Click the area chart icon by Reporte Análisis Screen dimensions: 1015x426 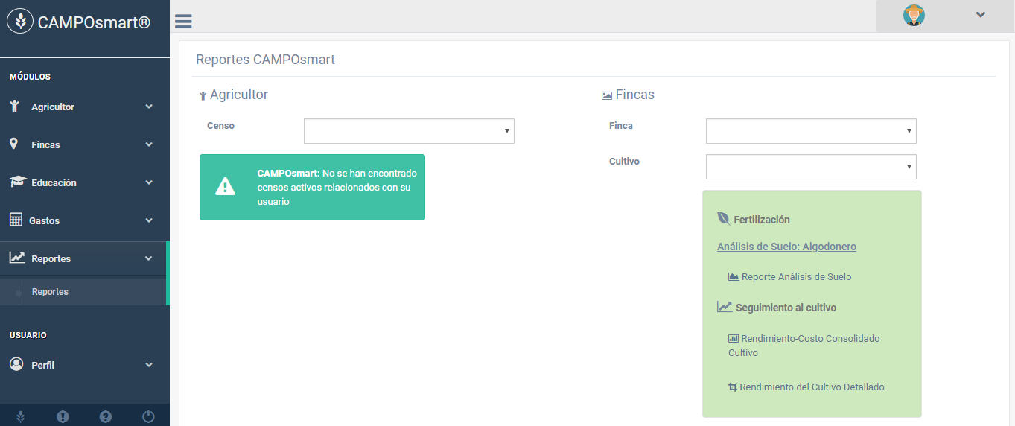[x=734, y=276]
